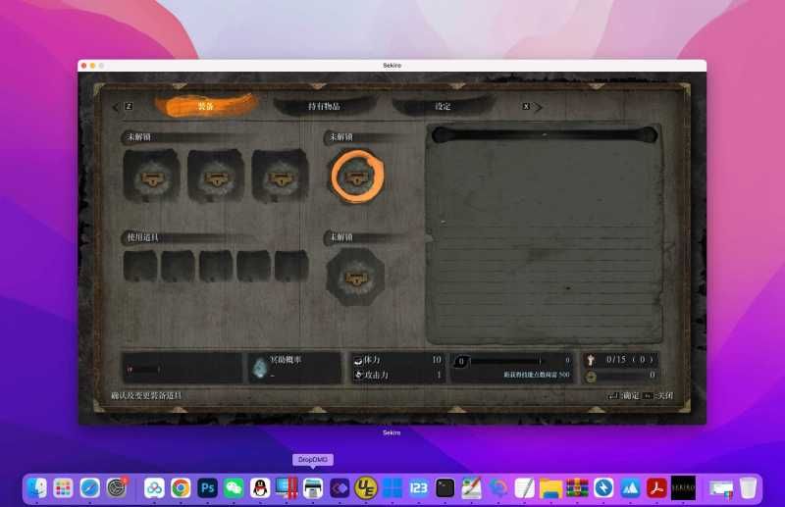Open Parallels Desktop in the dock
Screen dimensions: 785x507
click(x=287, y=488)
